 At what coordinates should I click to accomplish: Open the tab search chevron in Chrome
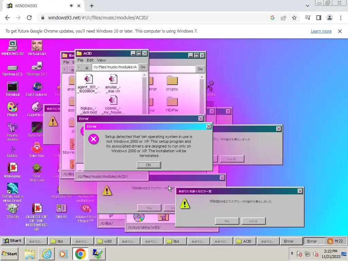307,6
